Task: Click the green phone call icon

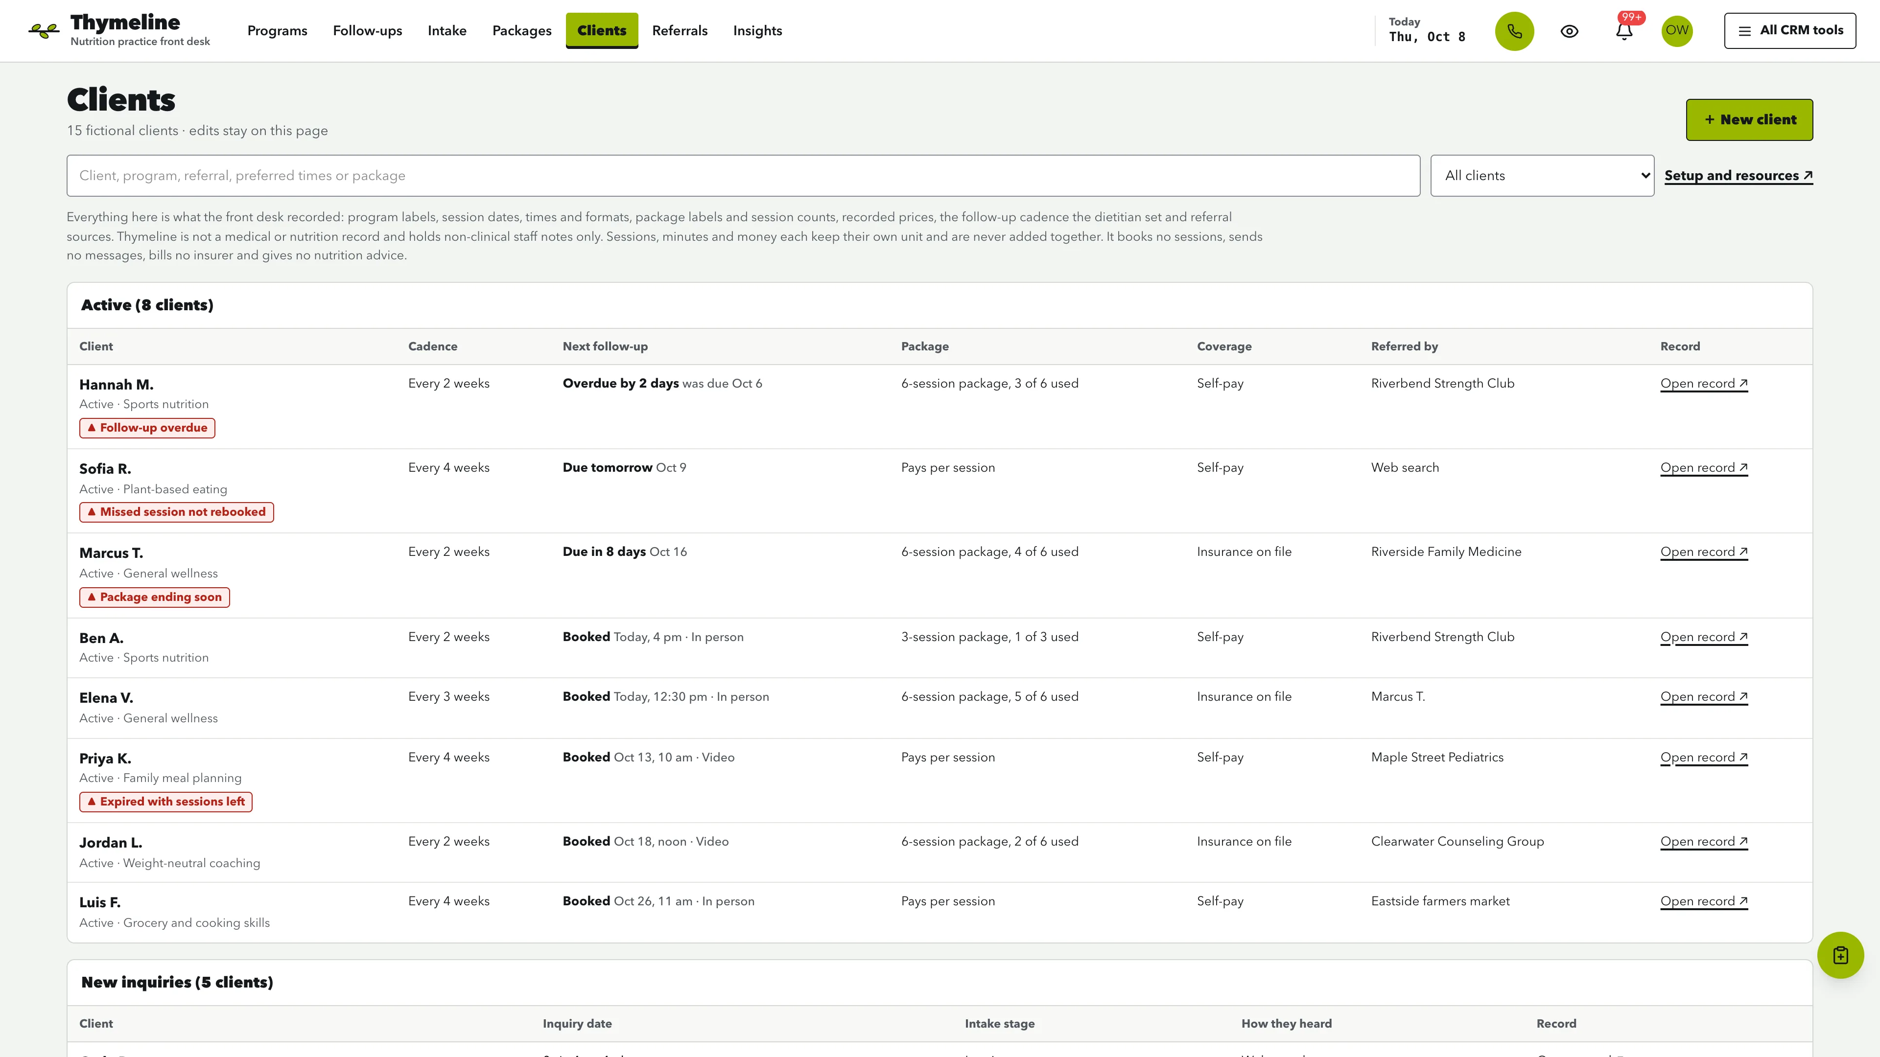Action: click(x=1514, y=31)
